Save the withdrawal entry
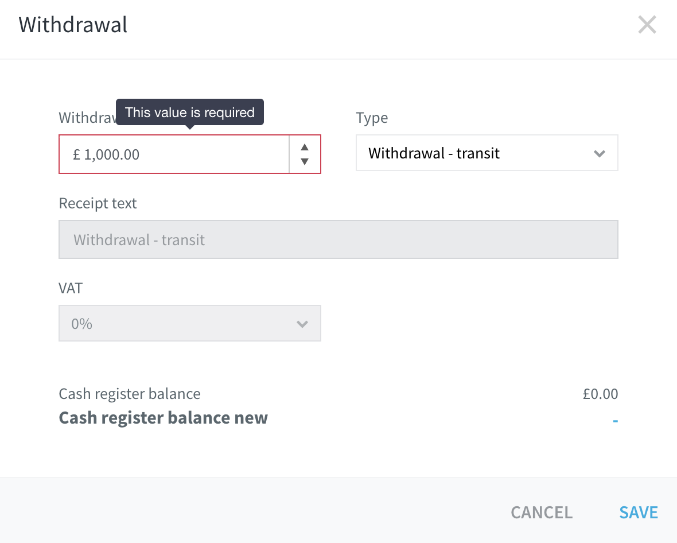This screenshot has height=543, width=677. (638, 513)
